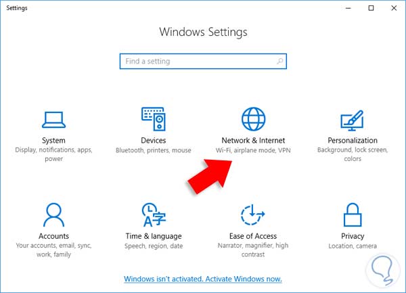Viewport: 406px width, 293px height.
Task: Click 'Wi-Fi, airplane mode, VPN' description
Action: [253, 150]
